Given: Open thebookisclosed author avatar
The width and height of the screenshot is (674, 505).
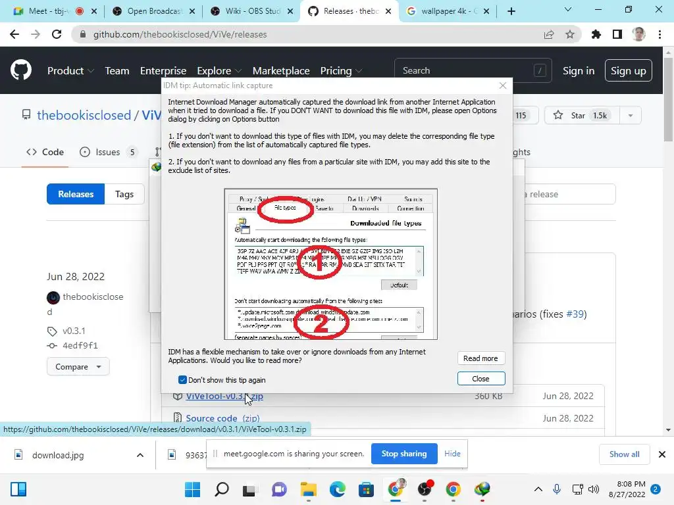Looking at the screenshot, I should pyautogui.click(x=53, y=297).
